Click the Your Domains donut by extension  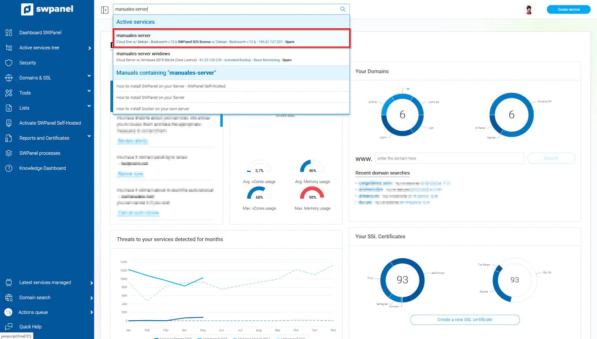402,115
